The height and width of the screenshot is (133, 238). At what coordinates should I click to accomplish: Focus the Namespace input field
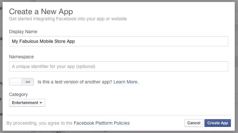coord(119,66)
